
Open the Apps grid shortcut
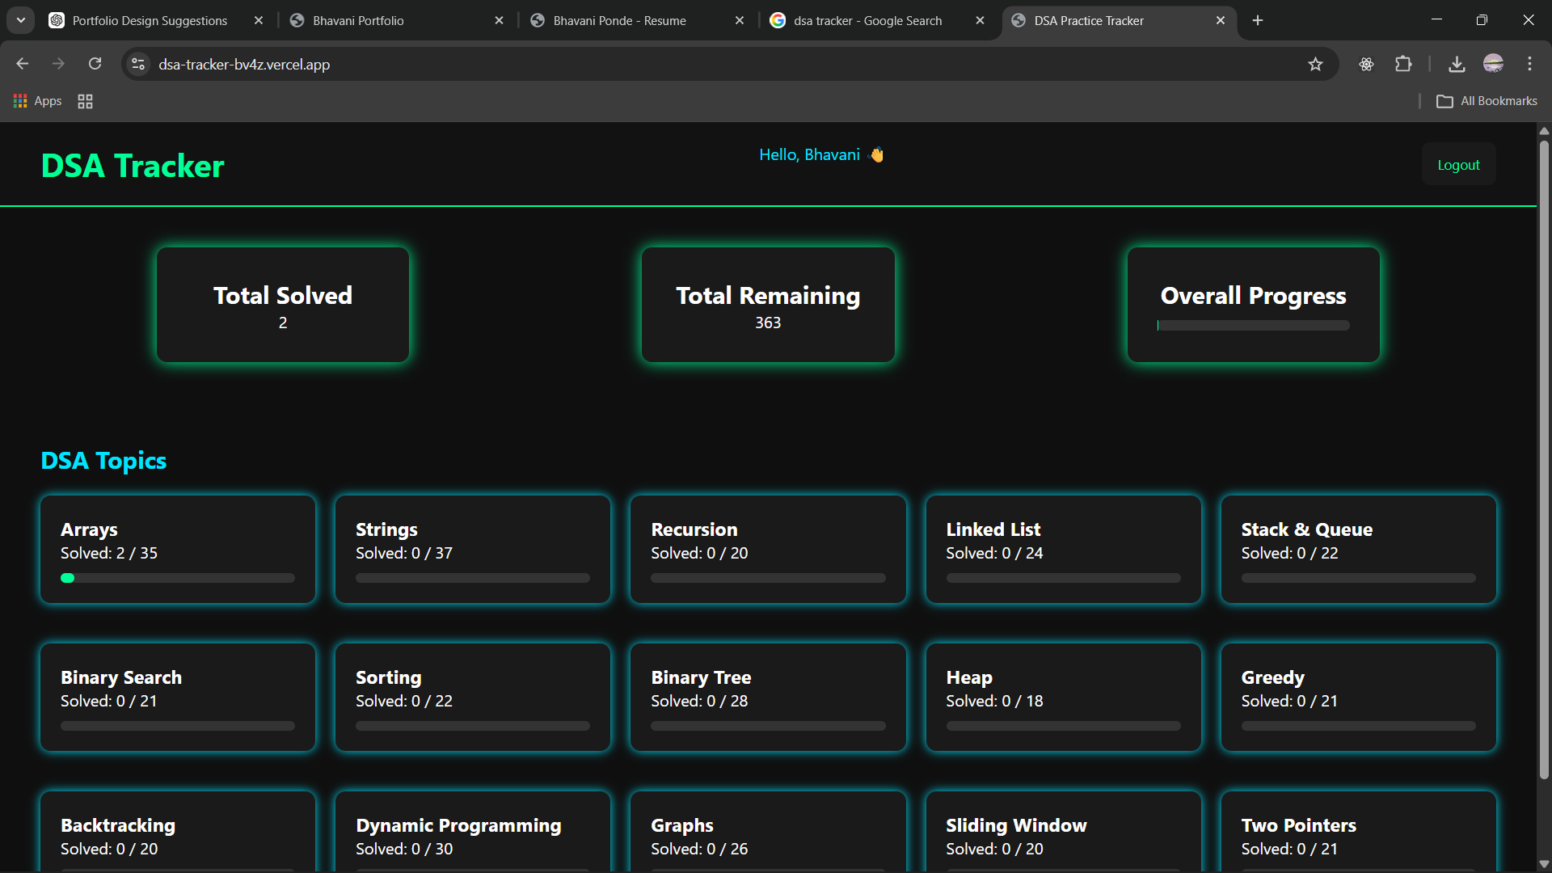[x=37, y=101]
